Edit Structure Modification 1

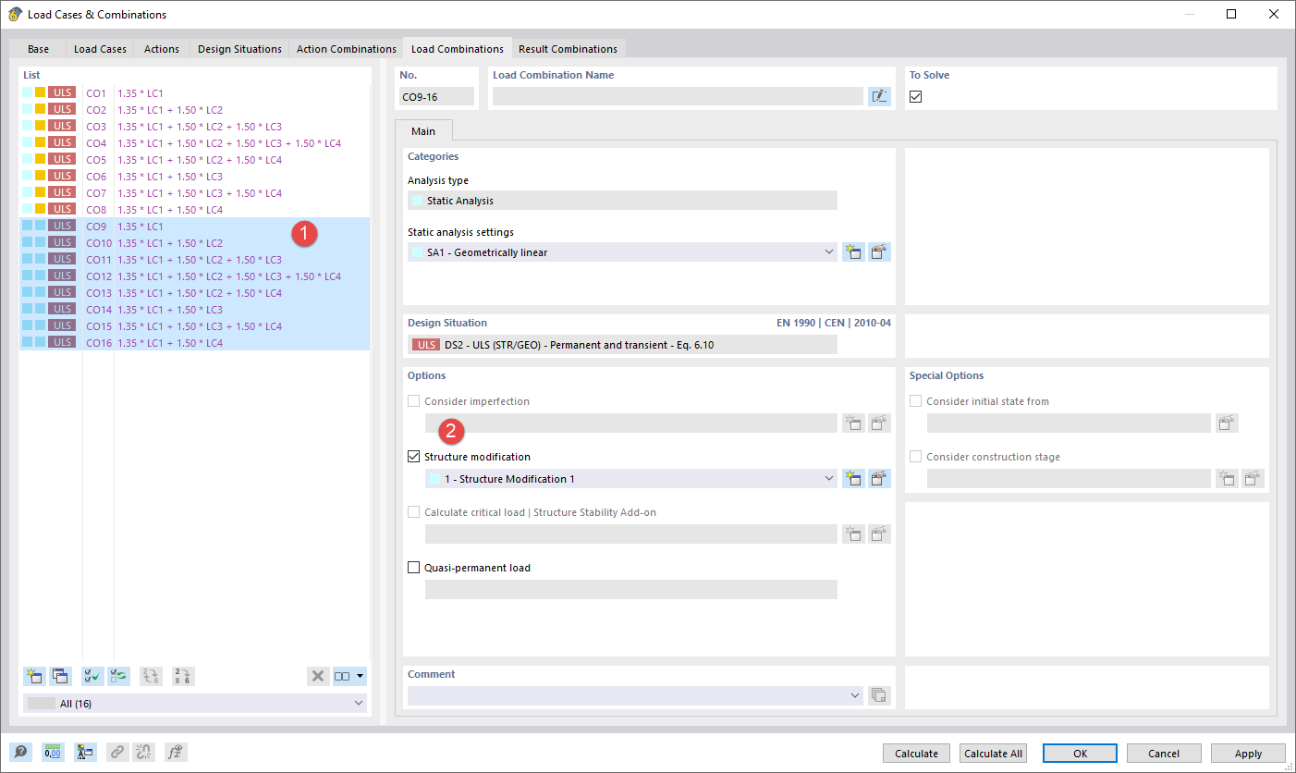click(879, 478)
